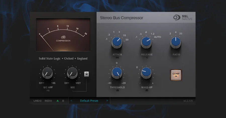Viewport: 226px width, 118px height.
Task: Click the Dry/Wet Mix knob
Action: pos(72,73)
